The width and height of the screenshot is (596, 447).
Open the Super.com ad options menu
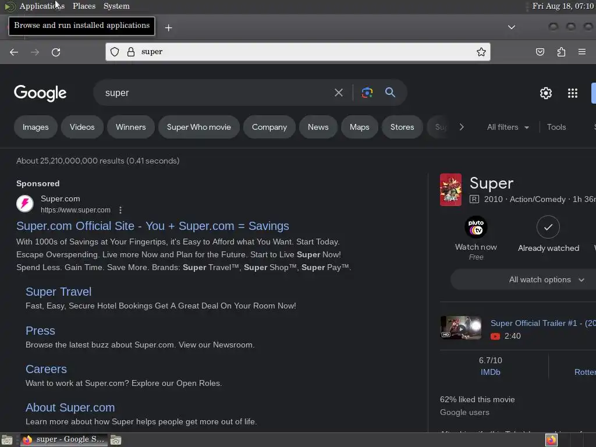pos(120,210)
